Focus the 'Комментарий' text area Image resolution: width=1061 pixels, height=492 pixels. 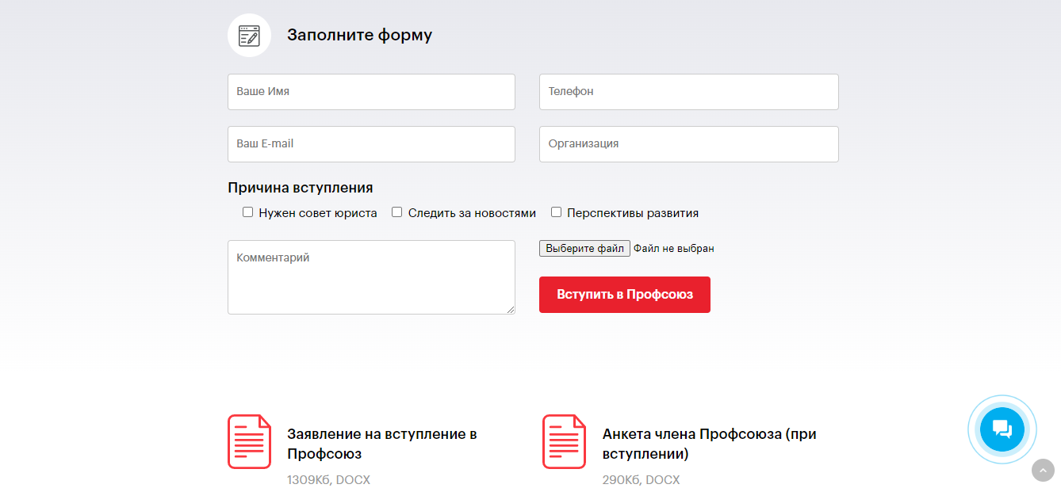tap(371, 277)
